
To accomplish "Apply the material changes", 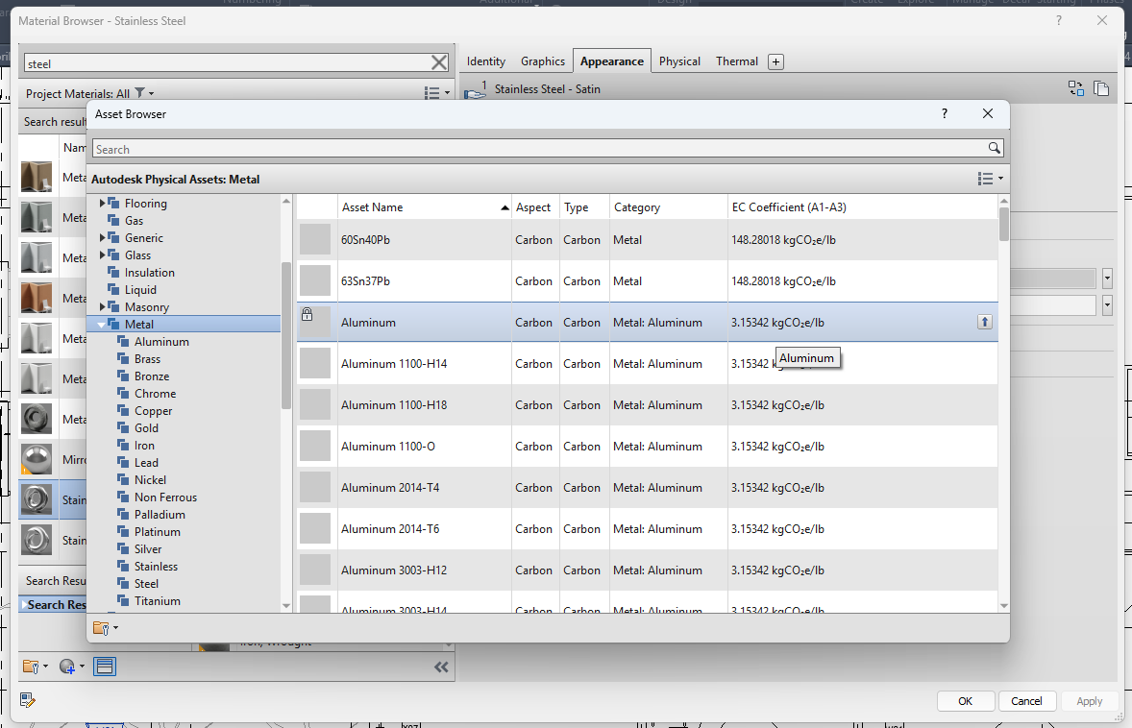I will coord(1090,700).
